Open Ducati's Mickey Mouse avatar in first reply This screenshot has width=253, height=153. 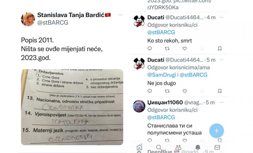coord(139,21)
